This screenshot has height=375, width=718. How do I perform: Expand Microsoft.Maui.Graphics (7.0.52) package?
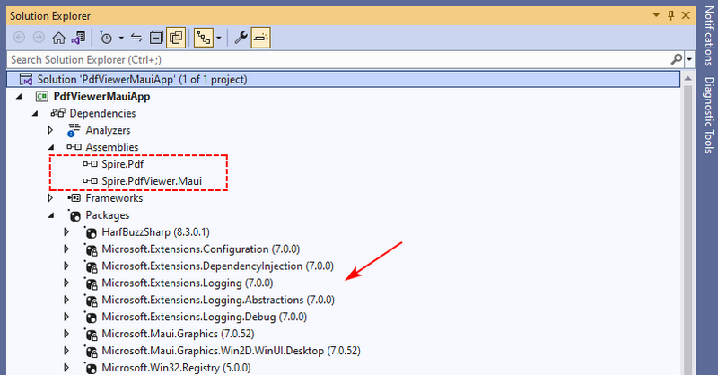(x=66, y=334)
